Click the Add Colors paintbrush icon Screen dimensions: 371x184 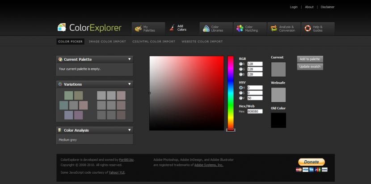(172, 28)
